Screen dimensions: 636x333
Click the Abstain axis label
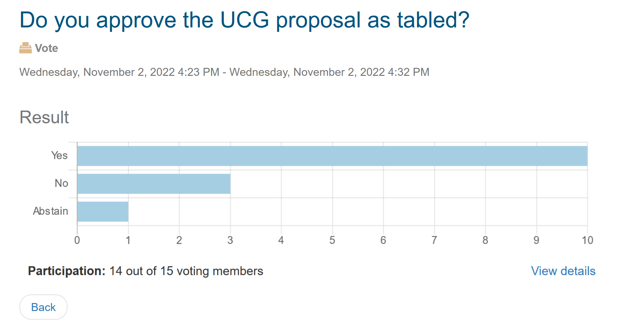(51, 211)
